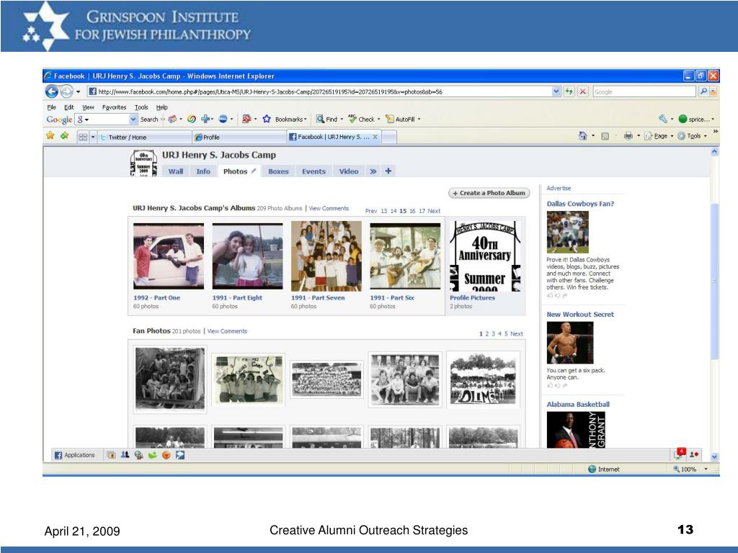Open the Help menu
Viewport: 738px width, 553px height.
point(162,107)
